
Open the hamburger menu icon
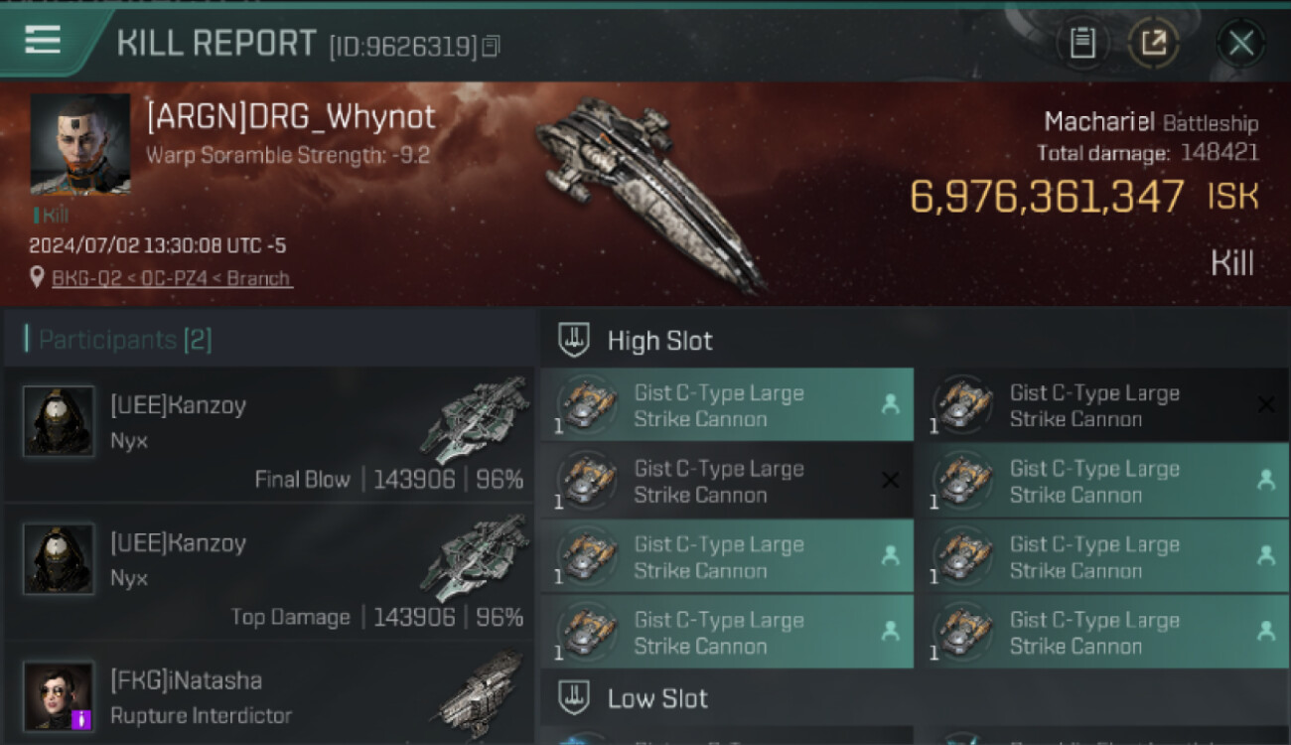[x=43, y=41]
